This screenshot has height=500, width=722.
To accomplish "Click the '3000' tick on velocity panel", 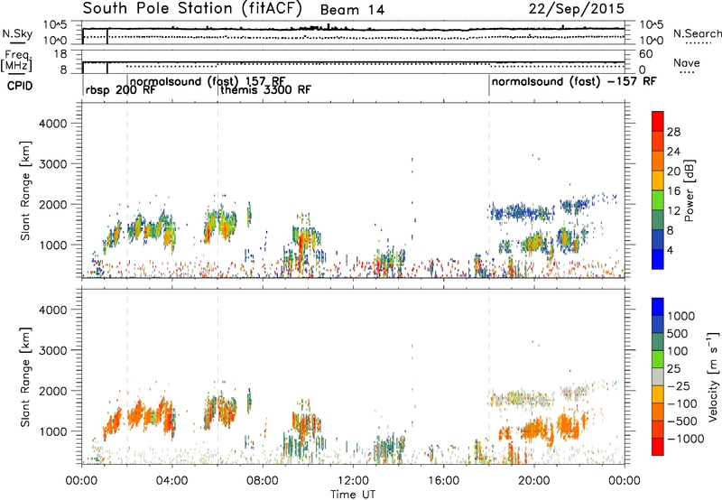I will pyautogui.click(x=52, y=350).
